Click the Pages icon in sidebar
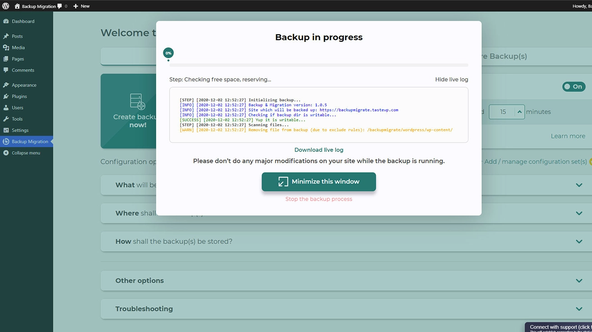592x332 pixels. [x=6, y=59]
